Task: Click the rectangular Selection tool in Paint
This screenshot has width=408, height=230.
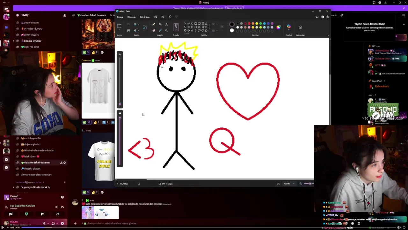Action: tap(119, 26)
